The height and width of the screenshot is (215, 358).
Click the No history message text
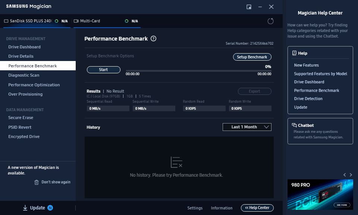176,175
